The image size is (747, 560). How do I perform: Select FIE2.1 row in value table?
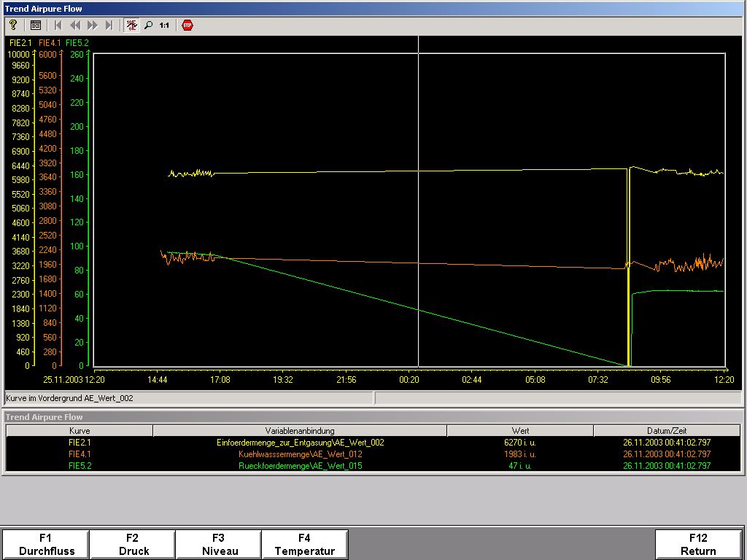(300, 443)
